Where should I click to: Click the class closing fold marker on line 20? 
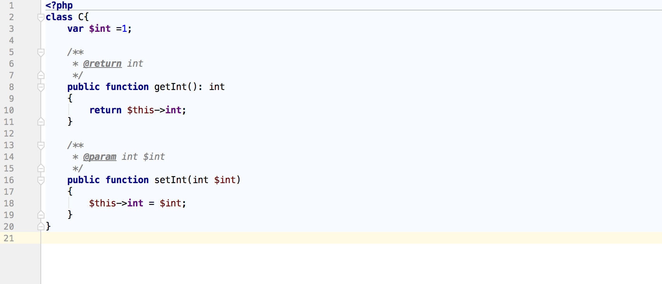pos(41,227)
